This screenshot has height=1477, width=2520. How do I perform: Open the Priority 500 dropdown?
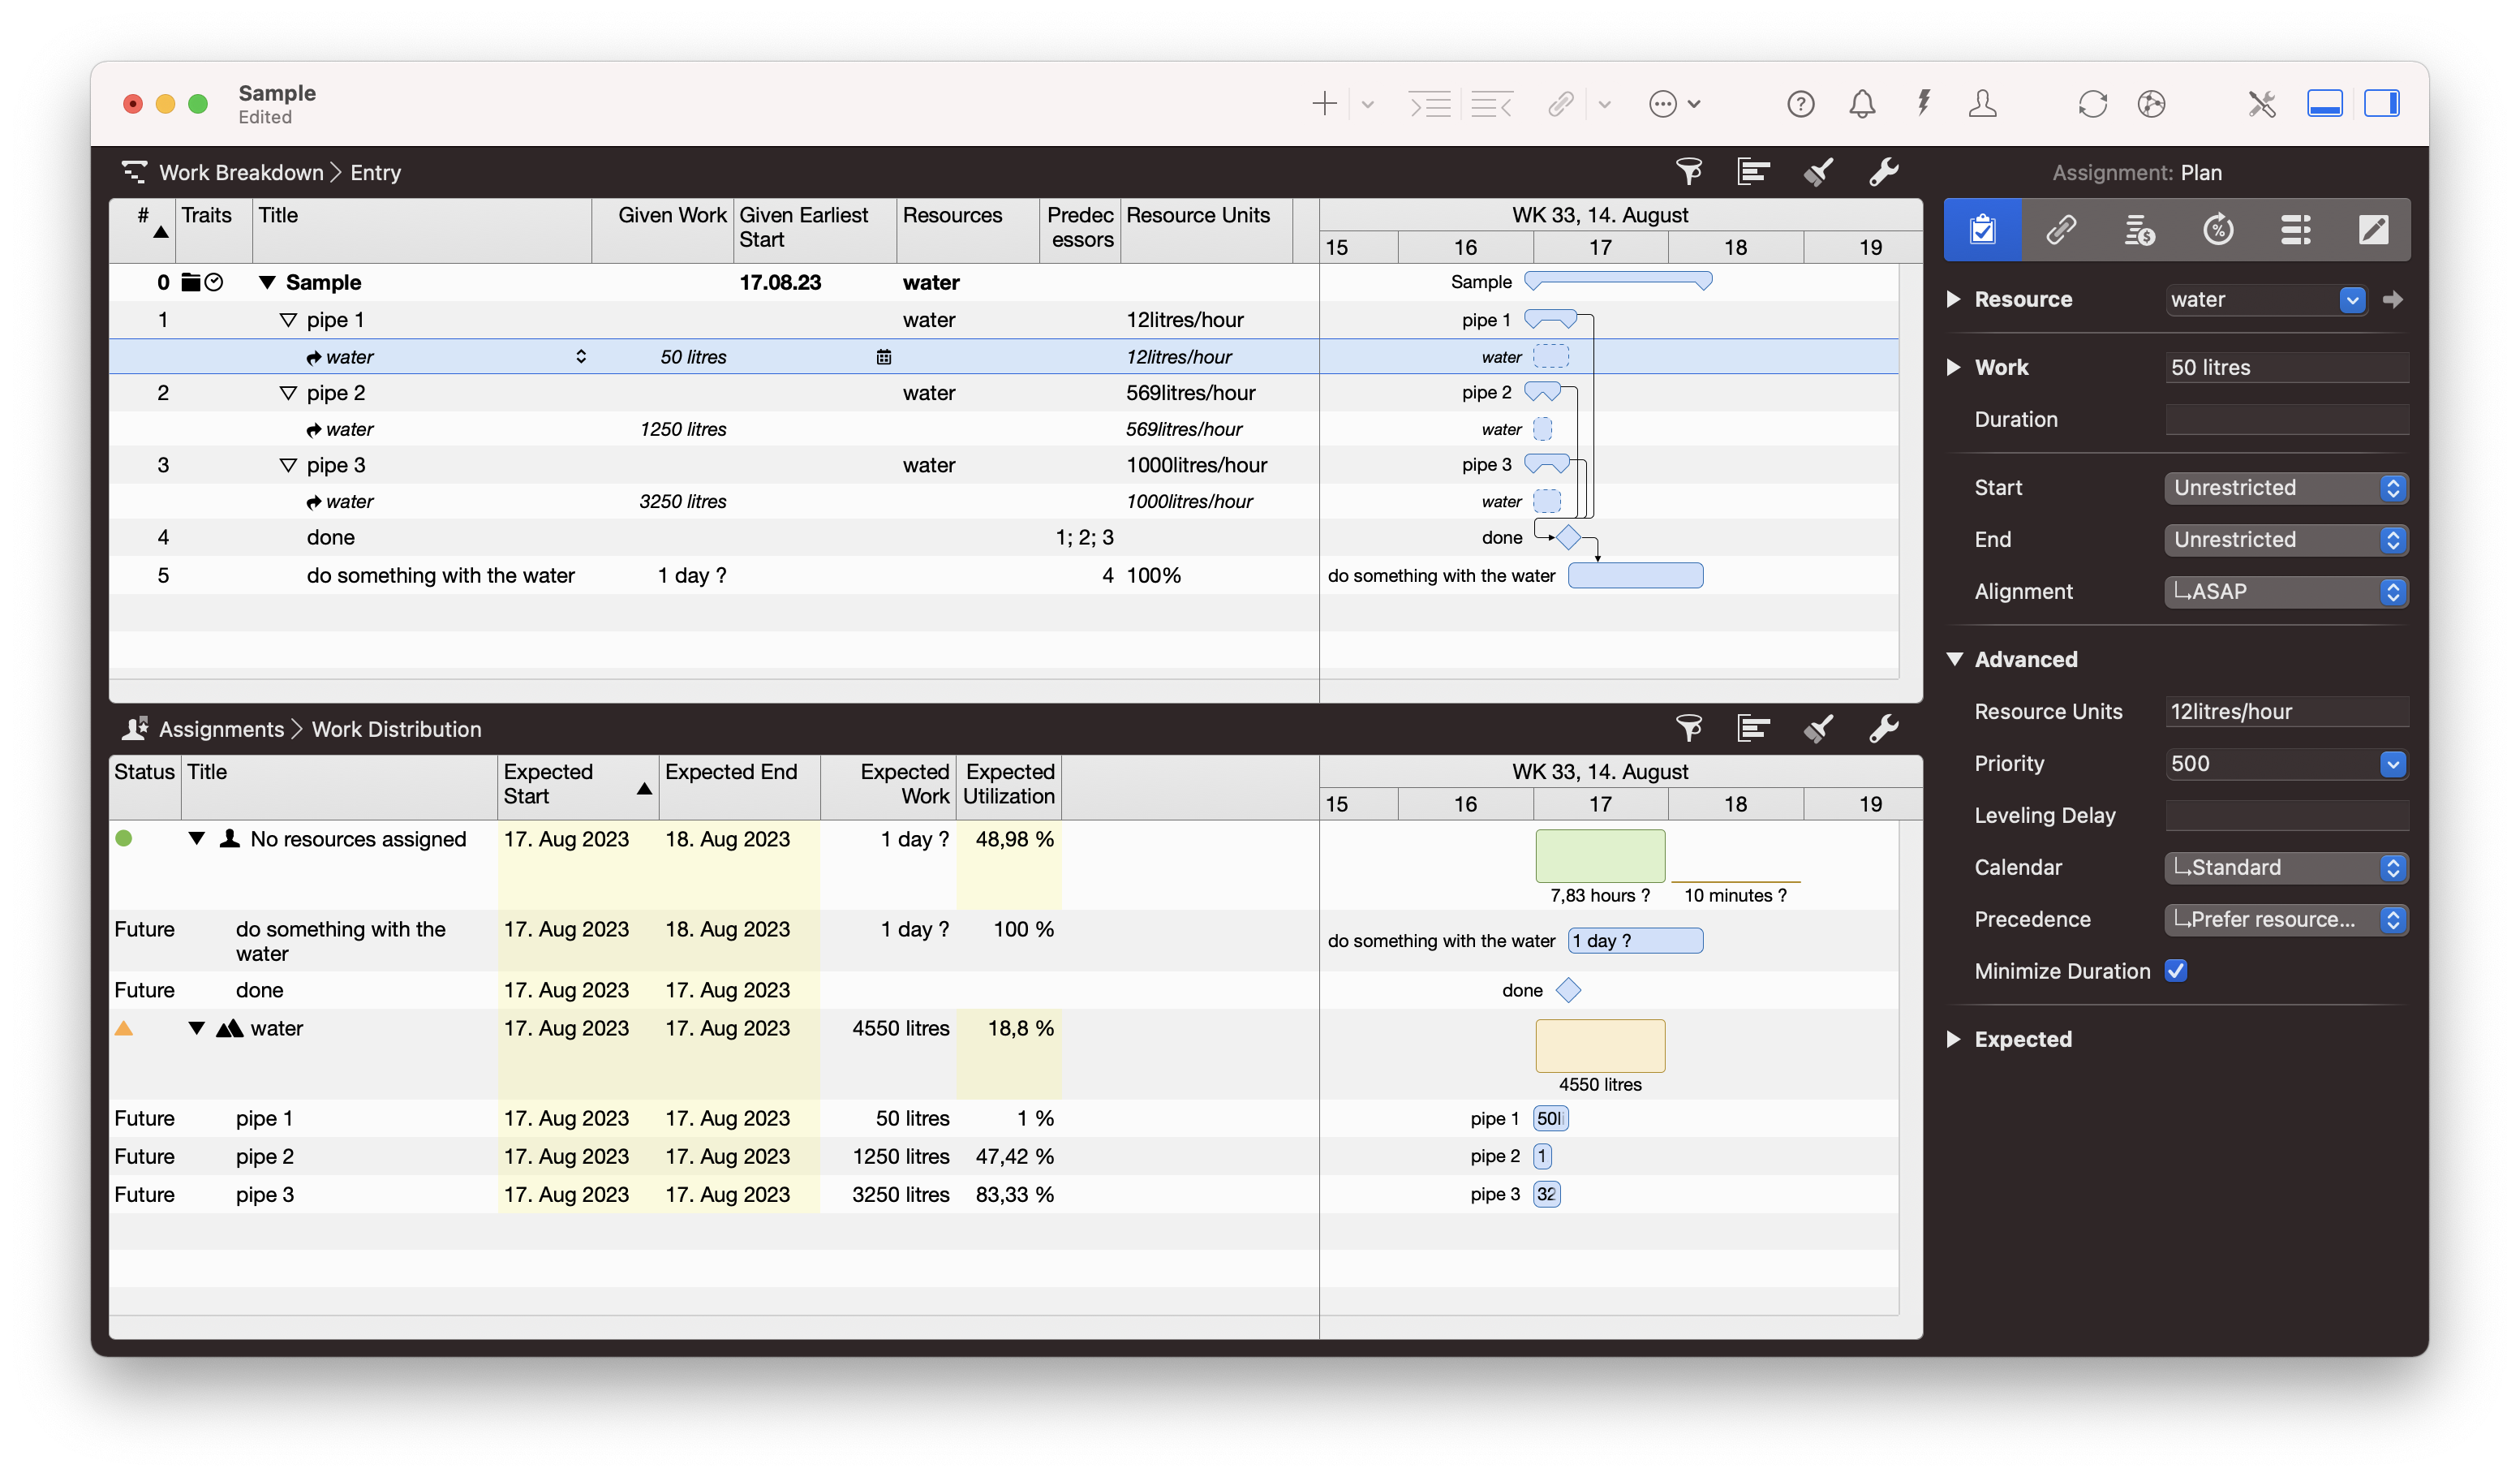click(2392, 764)
